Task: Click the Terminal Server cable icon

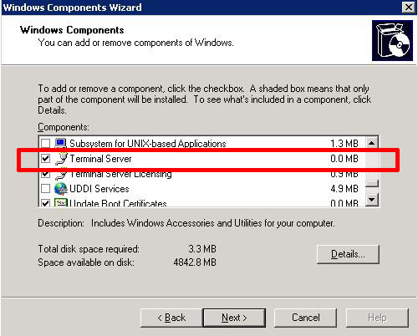Action: click(61, 159)
